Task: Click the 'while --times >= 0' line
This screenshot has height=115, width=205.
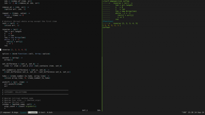Action: coord(14,15)
